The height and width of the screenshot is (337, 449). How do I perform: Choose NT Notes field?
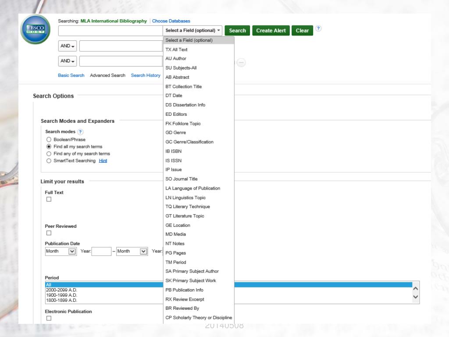coord(199,244)
